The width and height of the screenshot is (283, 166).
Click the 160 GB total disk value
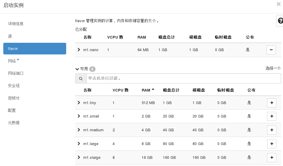point(169,158)
